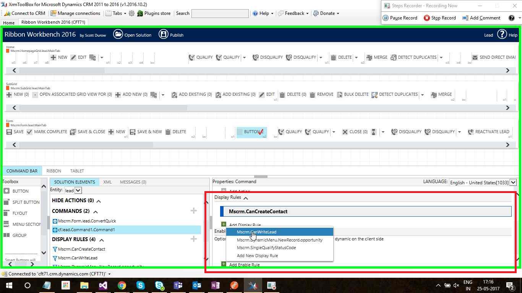
Task: Click Stop Record in Steps Recorder
Action: point(440,18)
